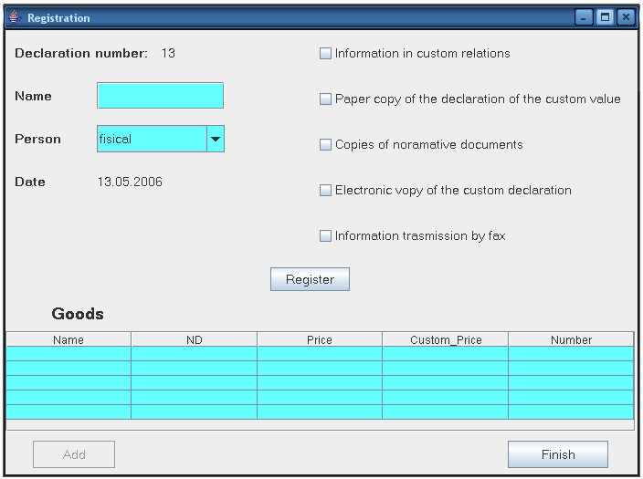Check Information trasmission by fax
643x479 pixels.
click(325, 235)
